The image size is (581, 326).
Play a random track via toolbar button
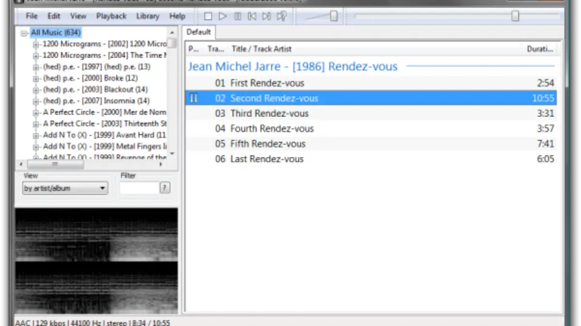(281, 16)
